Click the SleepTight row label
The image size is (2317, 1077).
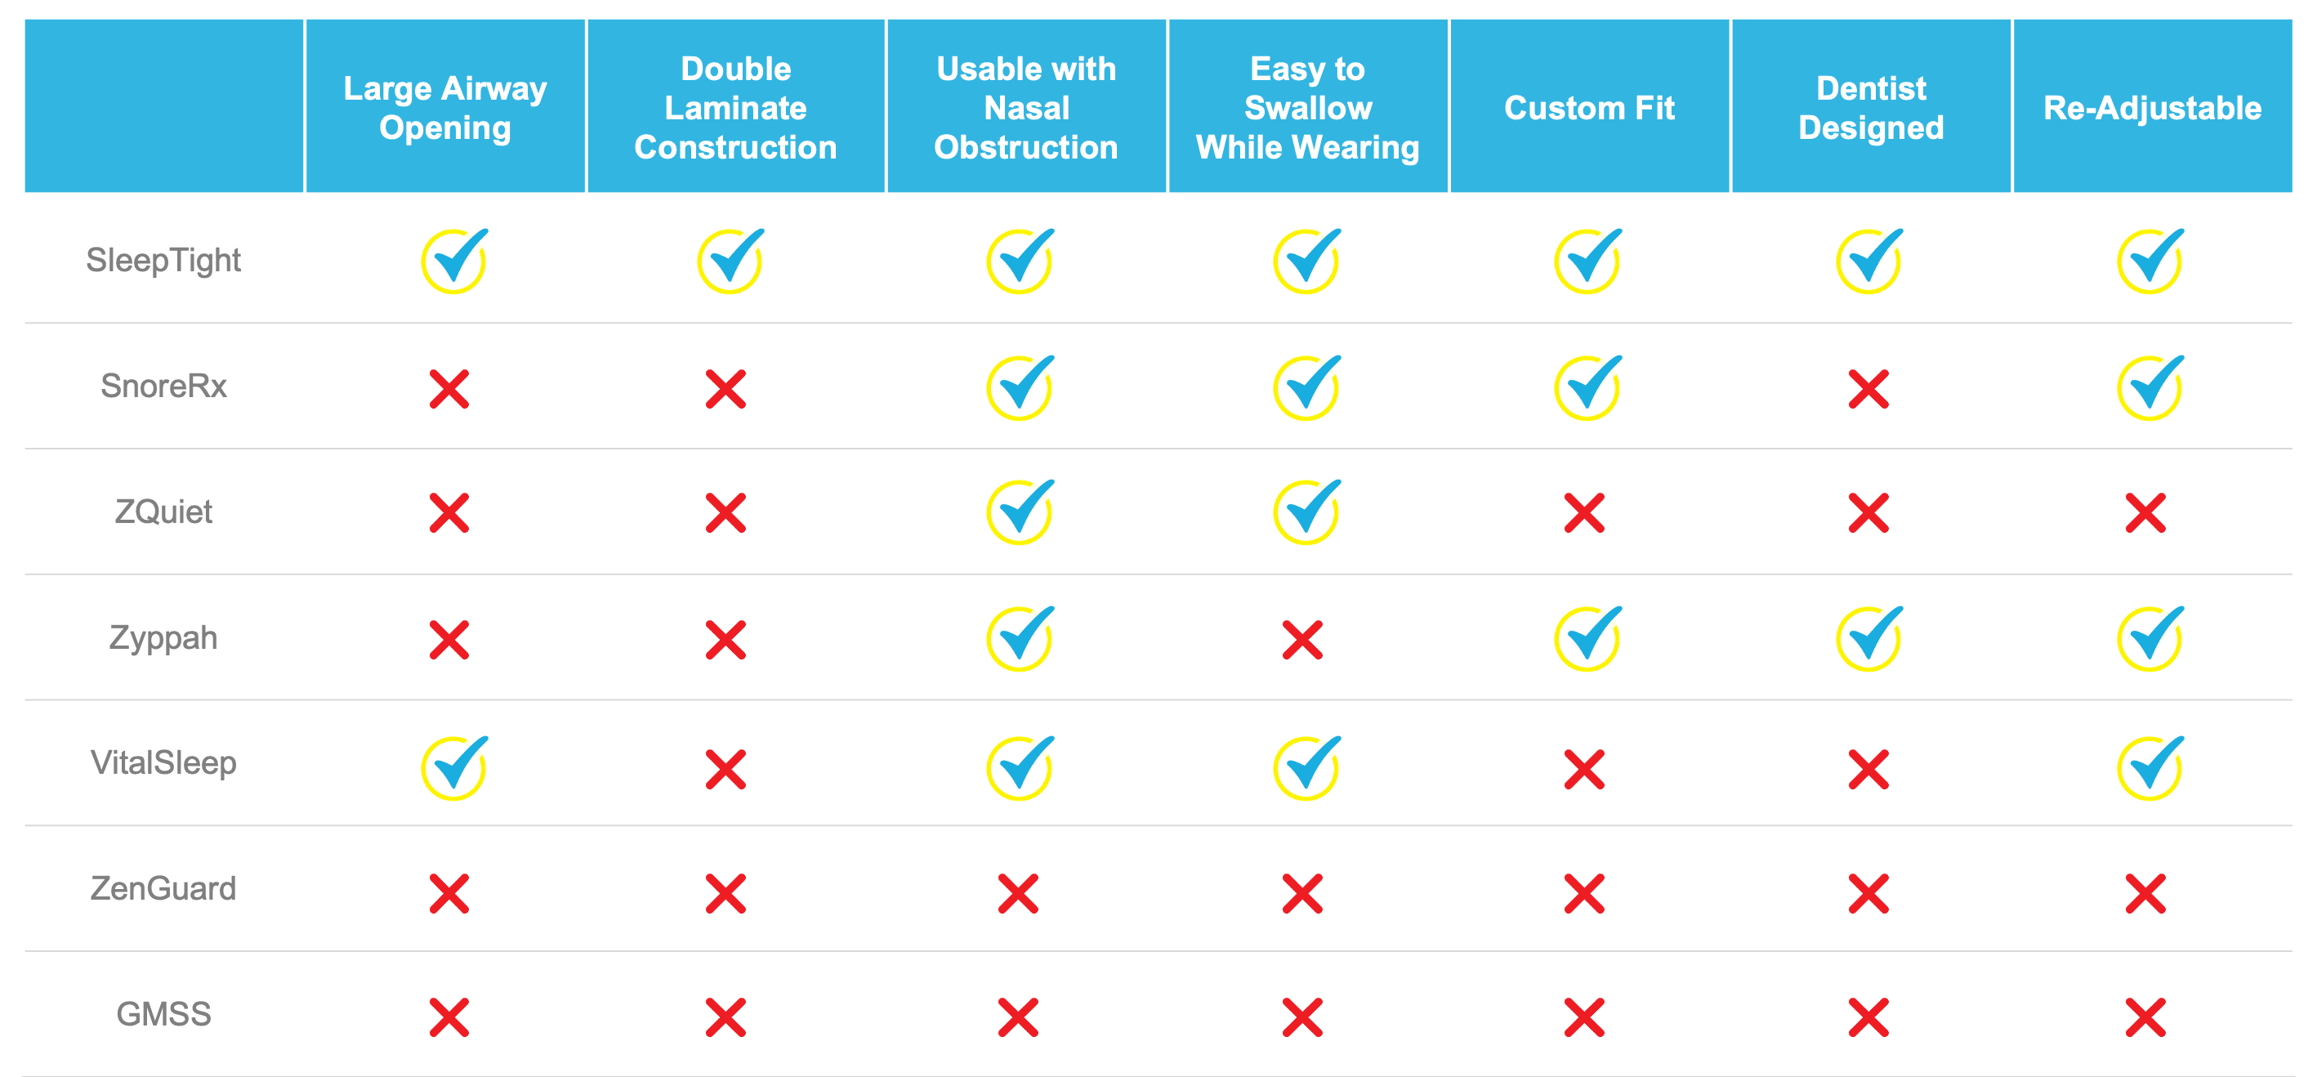pyautogui.click(x=163, y=261)
